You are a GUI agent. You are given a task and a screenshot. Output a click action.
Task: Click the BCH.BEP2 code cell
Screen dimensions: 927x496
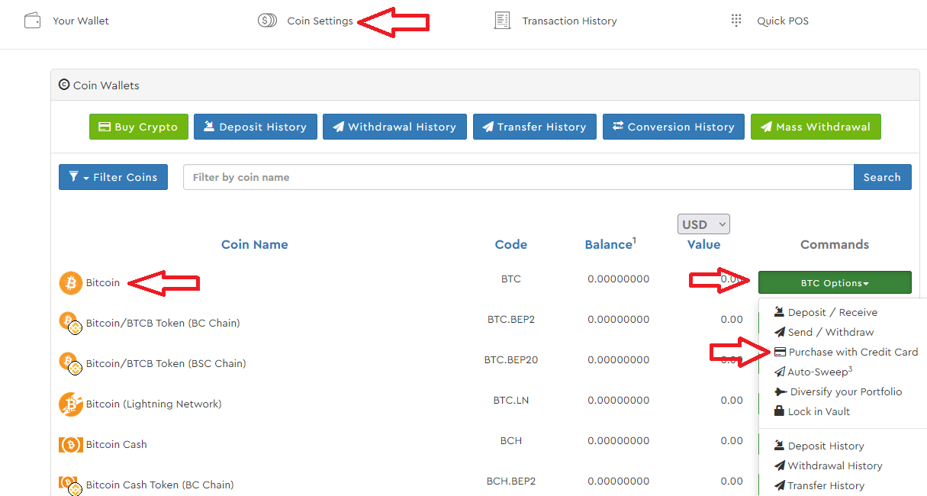tap(511, 481)
